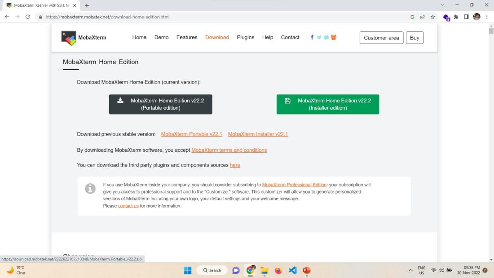Open Chrome three-dot menu
This screenshot has height=278, width=494.
pyautogui.click(x=487, y=17)
